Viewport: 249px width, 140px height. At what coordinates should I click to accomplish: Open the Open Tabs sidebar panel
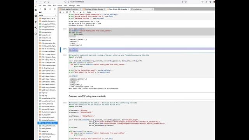36,33
